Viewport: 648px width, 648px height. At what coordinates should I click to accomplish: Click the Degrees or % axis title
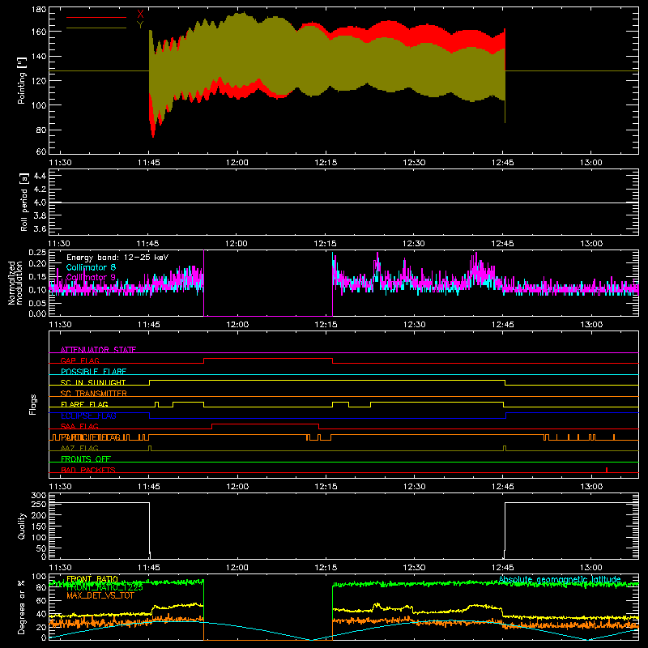pos(22,607)
